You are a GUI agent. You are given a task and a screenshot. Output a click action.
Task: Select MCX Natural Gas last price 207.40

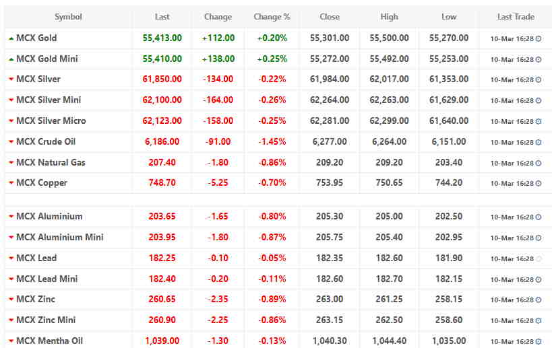click(x=162, y=162)
